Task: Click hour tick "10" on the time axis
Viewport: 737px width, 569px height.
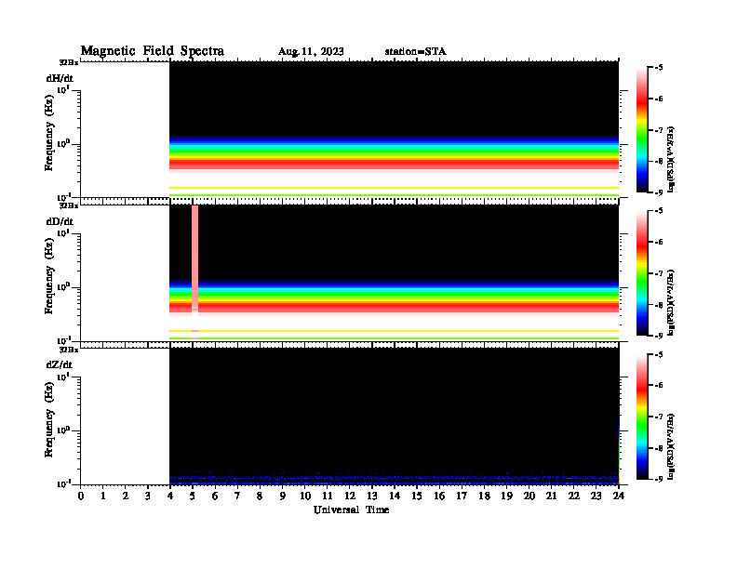Action: point(304,496)
